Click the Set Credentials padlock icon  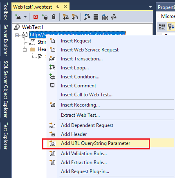click(x=54, y=17)
